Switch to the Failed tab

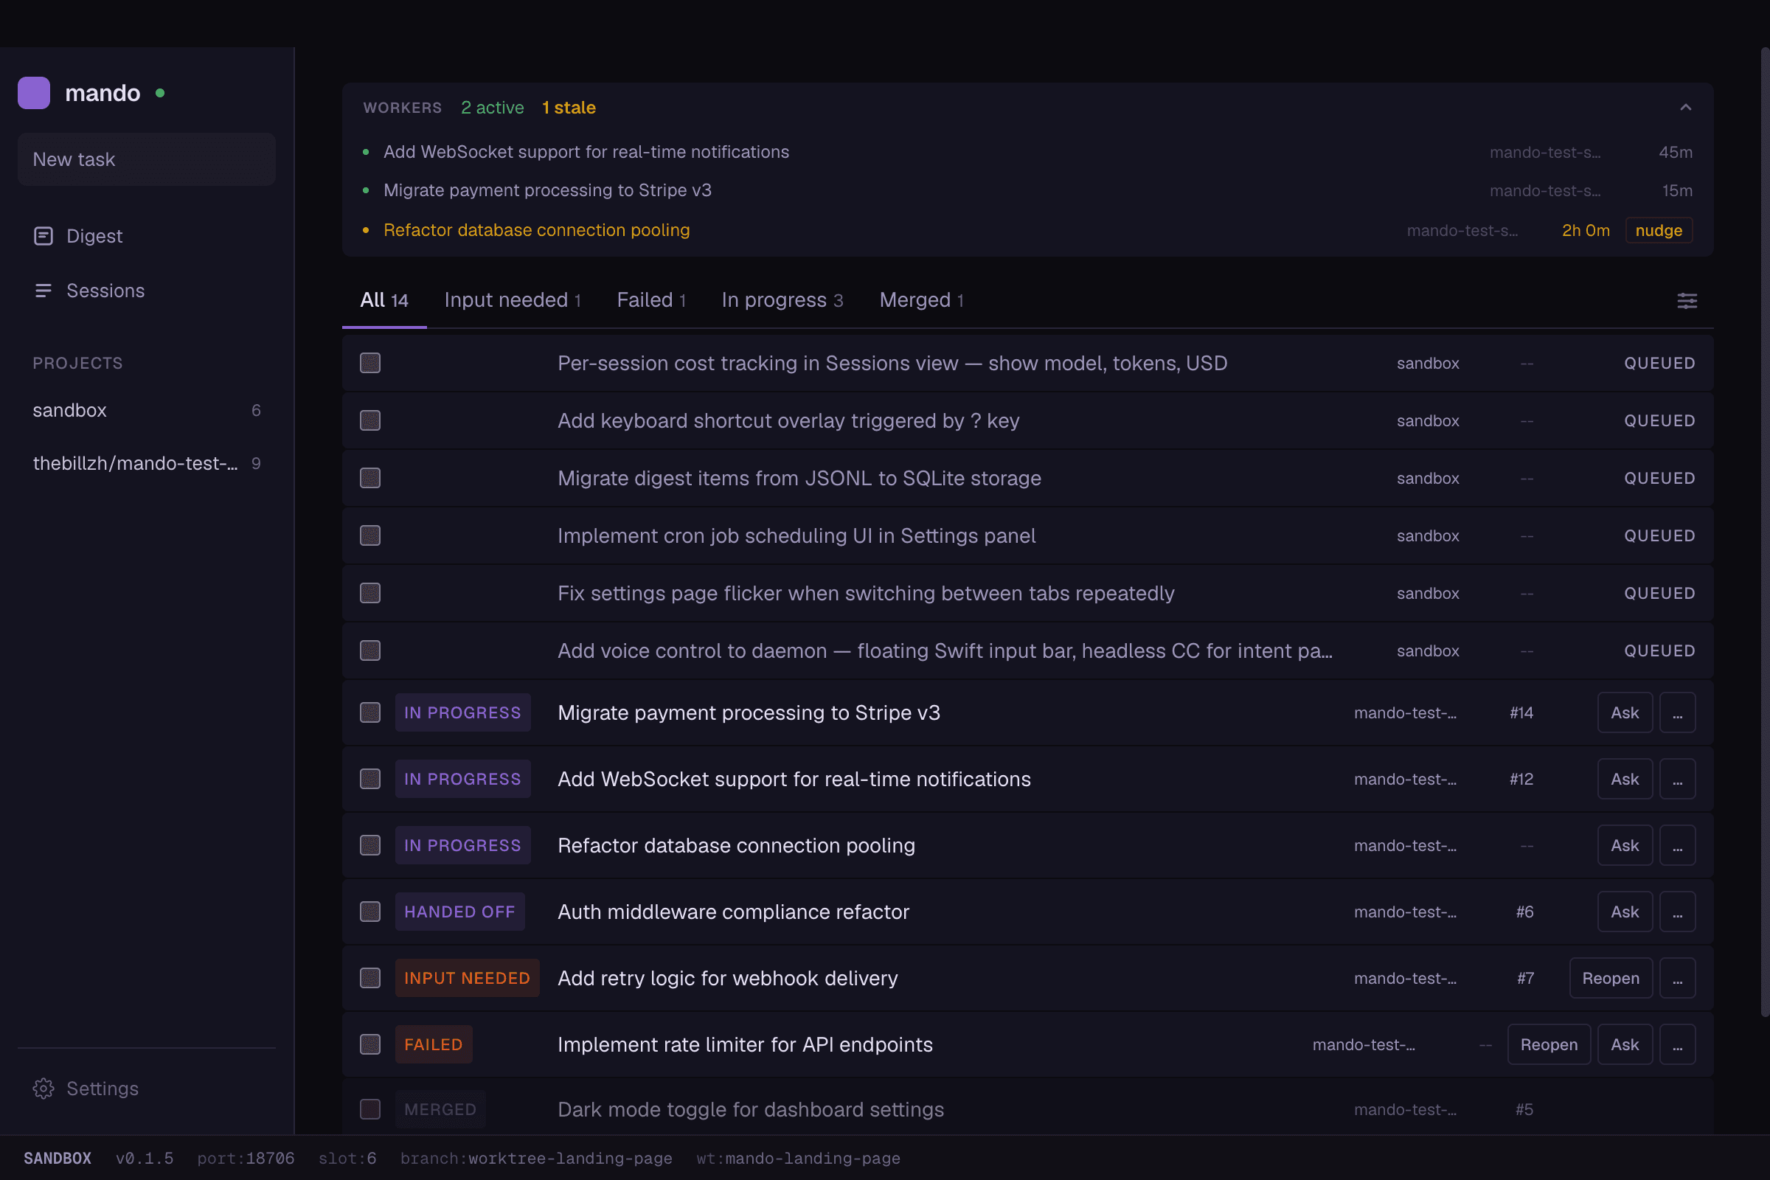[650, 299]
